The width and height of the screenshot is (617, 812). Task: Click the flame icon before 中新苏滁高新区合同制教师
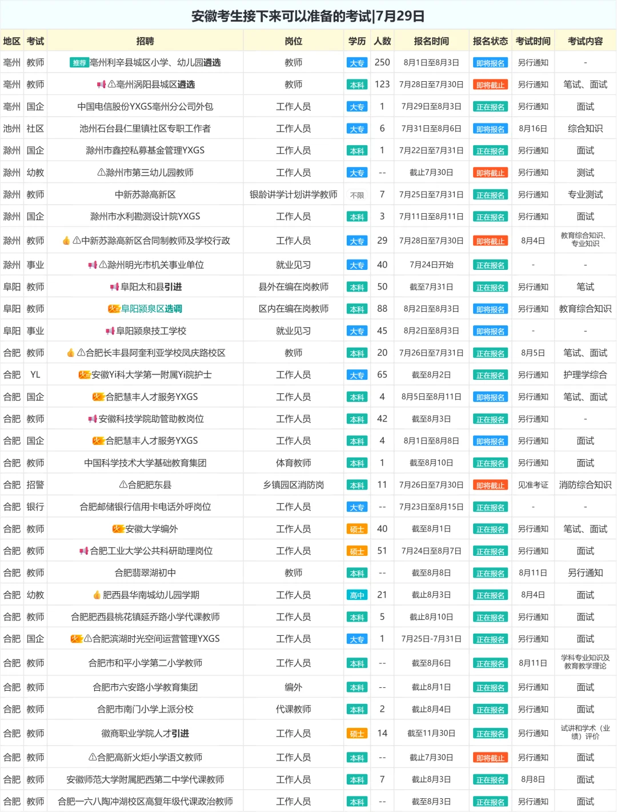click(x=66, y=241)
